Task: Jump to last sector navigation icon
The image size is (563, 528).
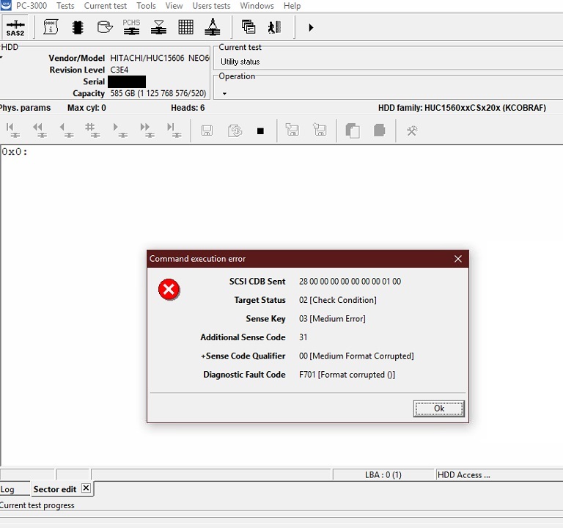Action: (x=172, y=131)
